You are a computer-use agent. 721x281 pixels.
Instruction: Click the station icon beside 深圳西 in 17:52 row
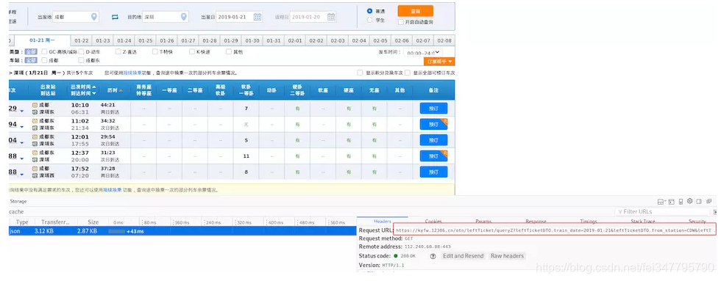[x=35, y=175]
